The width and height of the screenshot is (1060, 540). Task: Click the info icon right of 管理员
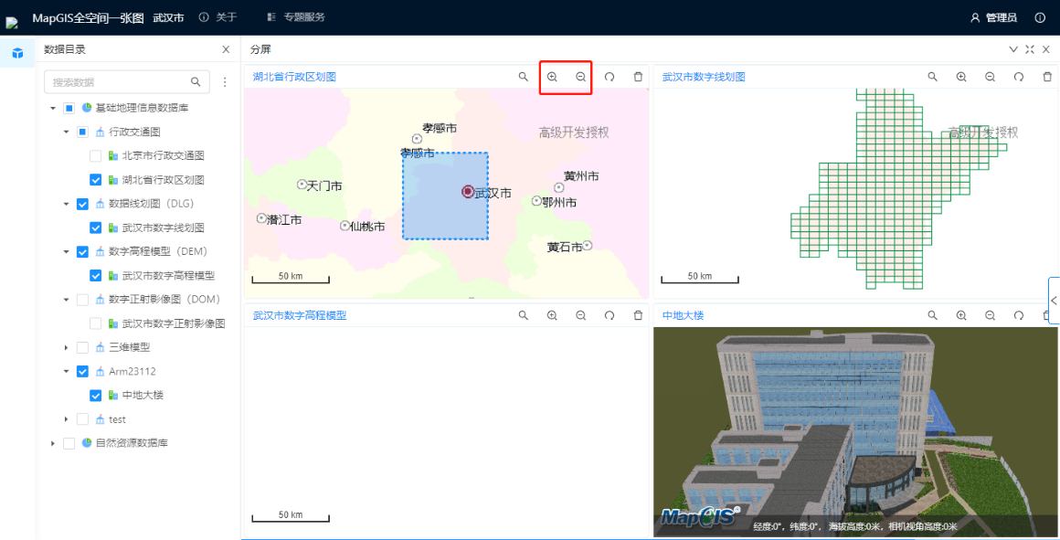(x=1040, y=17)
